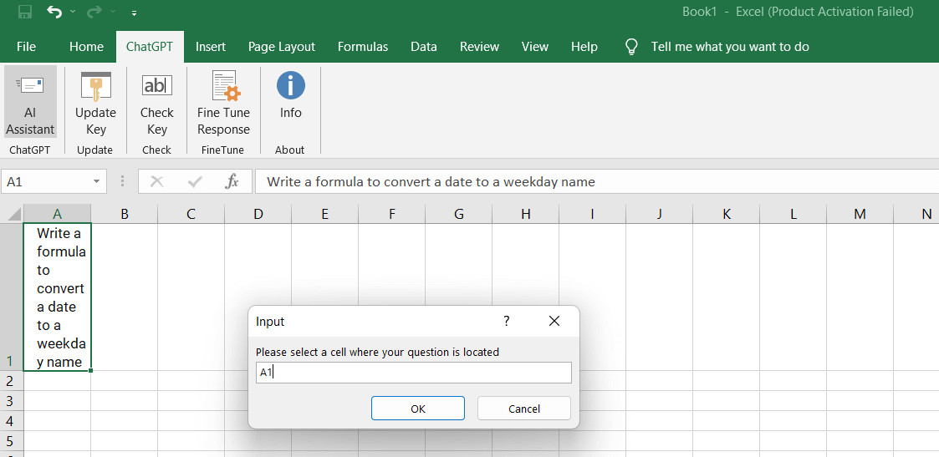Switch to the Home tab
939x457 pixels.
pos(86,47)
